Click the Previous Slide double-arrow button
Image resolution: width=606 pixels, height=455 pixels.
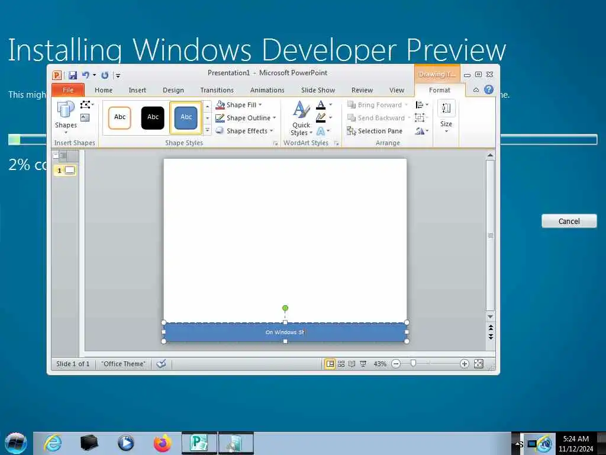pos(491,328)
